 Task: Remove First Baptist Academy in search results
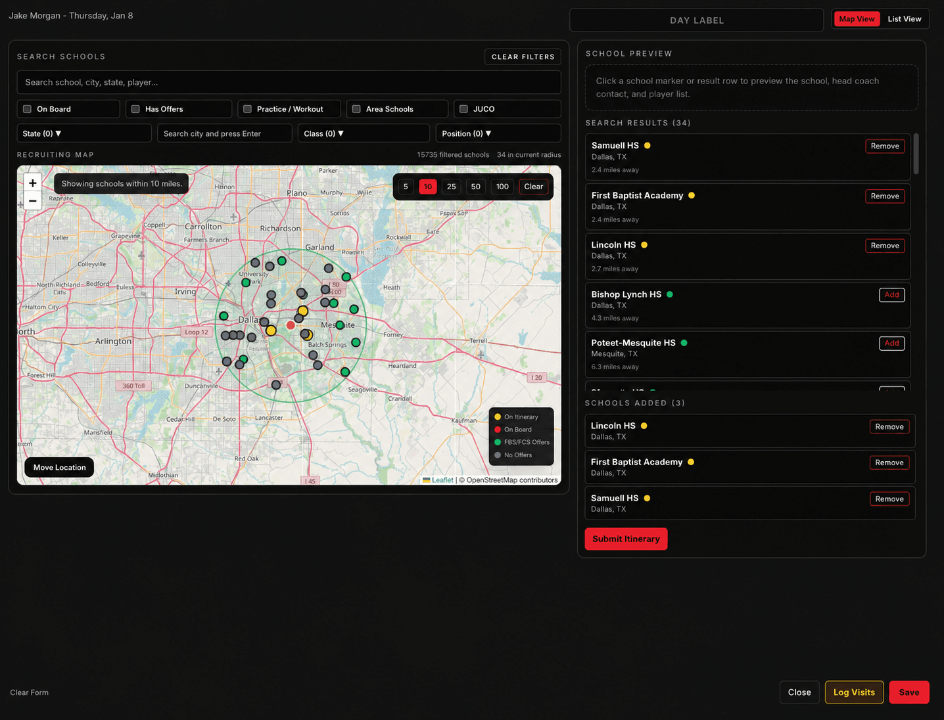[885, 196]
